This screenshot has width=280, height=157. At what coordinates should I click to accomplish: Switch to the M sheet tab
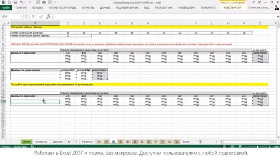pos(69,142)
